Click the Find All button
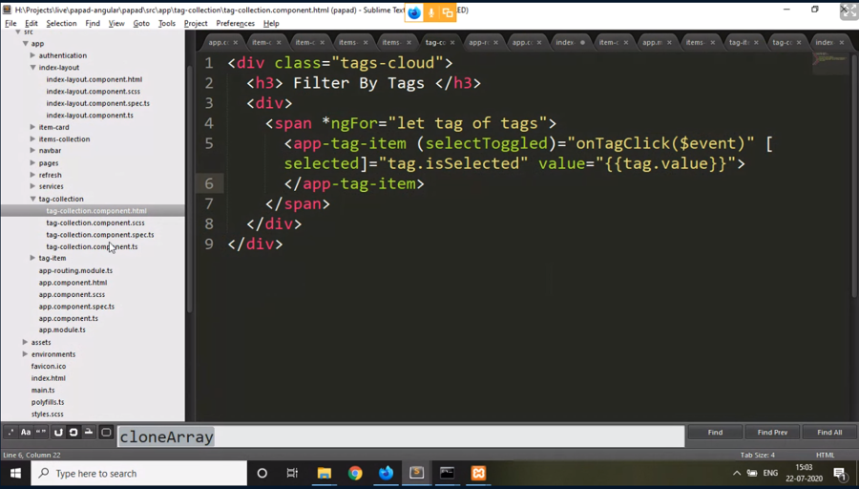The width and height of the screenshot is (859, 489). (829, 433)
